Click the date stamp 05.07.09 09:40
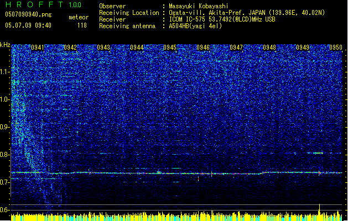Screen dimensions: 348x221 coord(28,25)
